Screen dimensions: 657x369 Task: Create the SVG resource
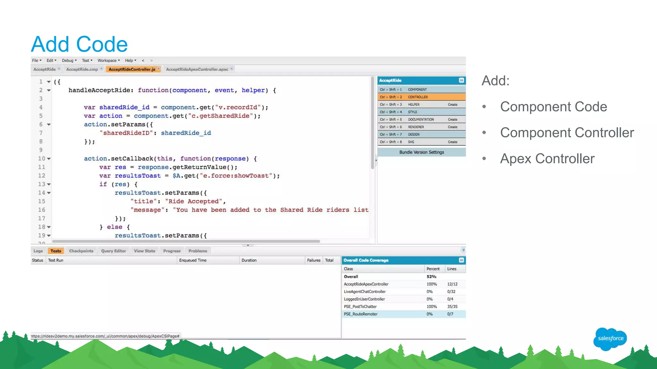coord(453,142)
